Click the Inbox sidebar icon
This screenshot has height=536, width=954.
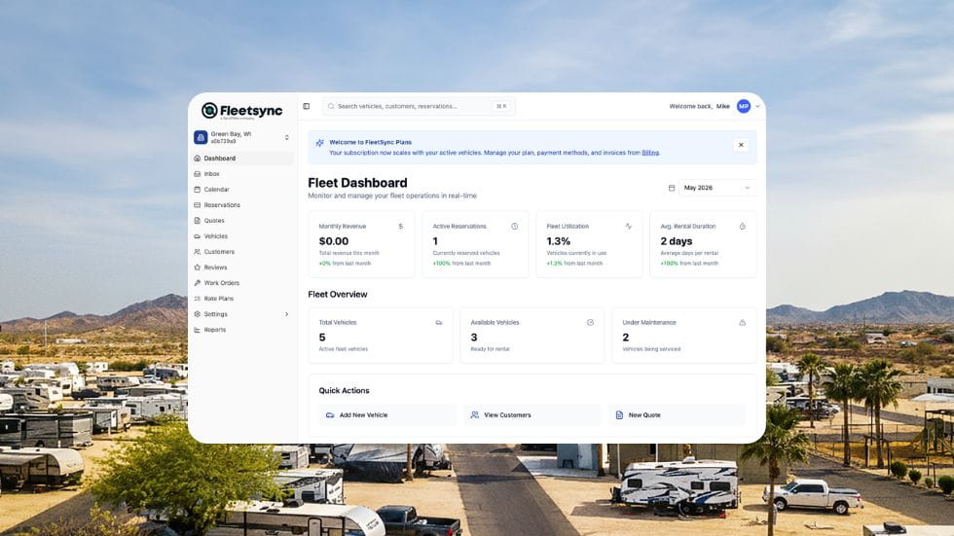coord(197,174)
